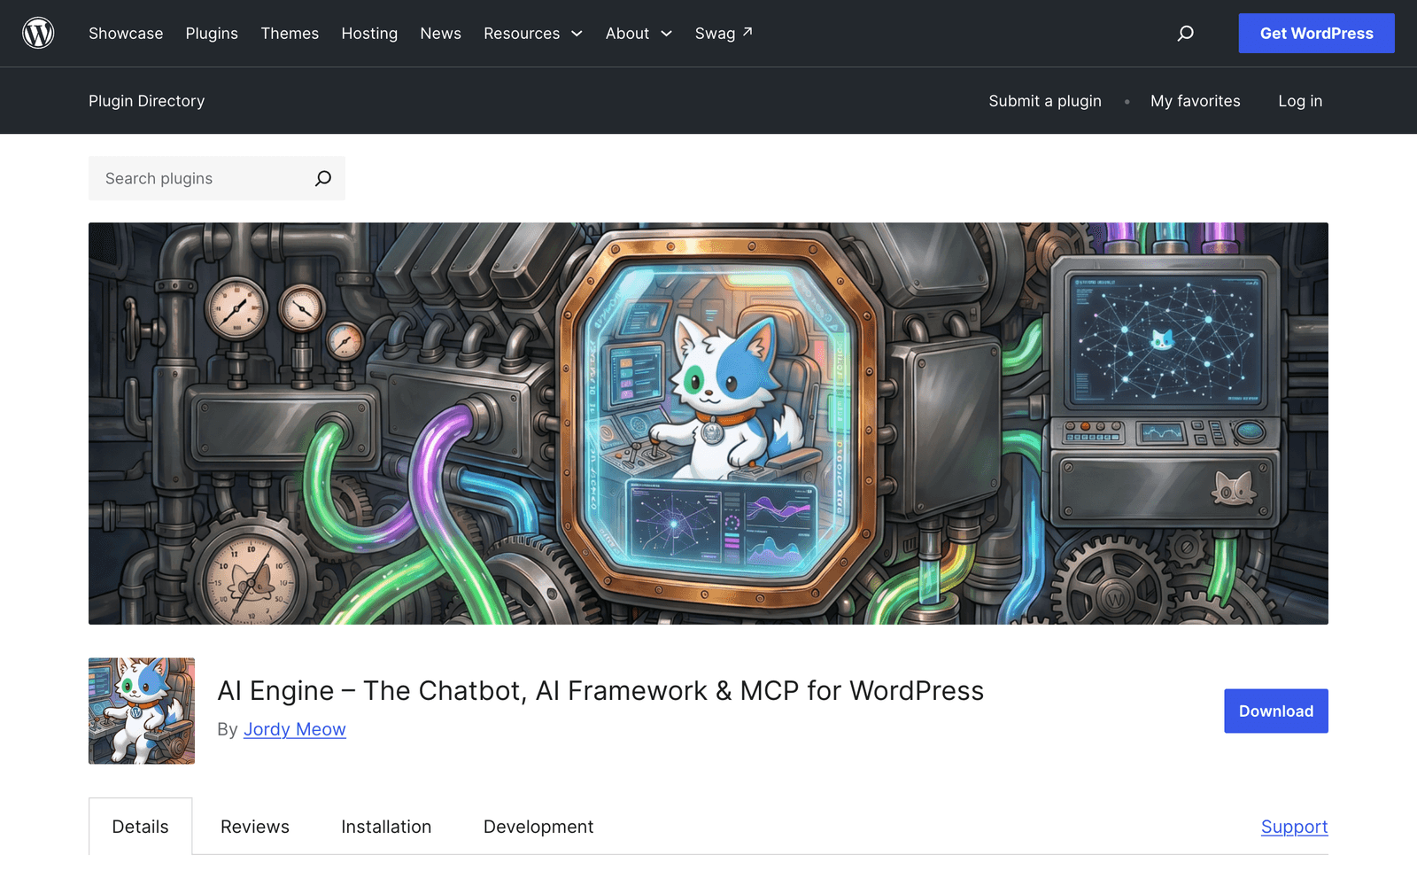Switch to the Development tab
Screen dimensions: 1417x886
click(538, 827)
